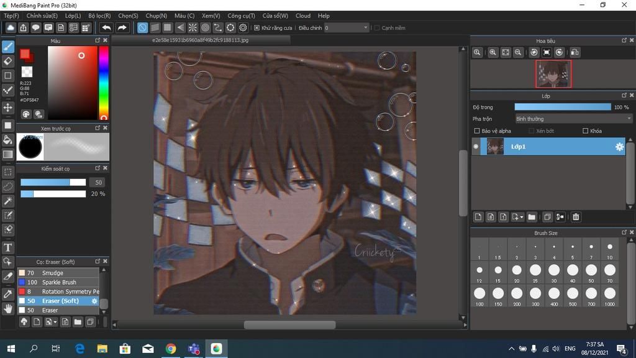Screen dimensions: 636x358
Task: Duplicate the layer in Layer panel
Action: tap(547, 217)
